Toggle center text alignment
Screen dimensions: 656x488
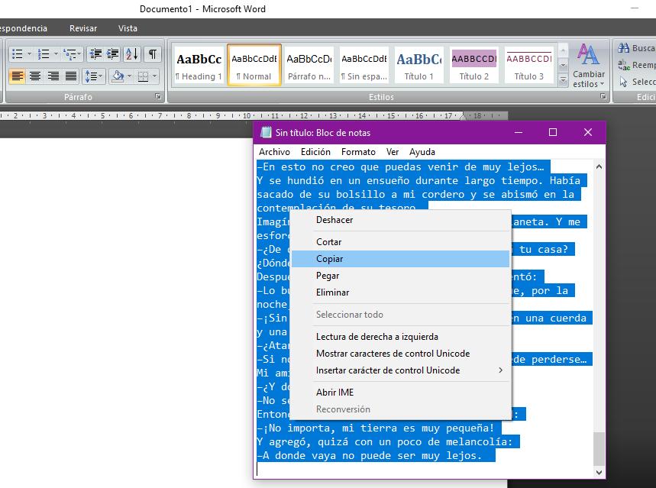pyautogui.click(x=35, y=76)
